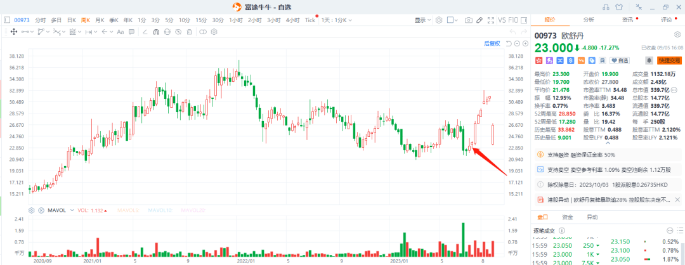This screenshot has width=685, height=265.
Task: Zoom in the chart with plus icon
Action: [x=525, y=43]
